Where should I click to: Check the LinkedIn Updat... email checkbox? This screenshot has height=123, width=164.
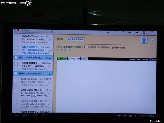point(15,102)
